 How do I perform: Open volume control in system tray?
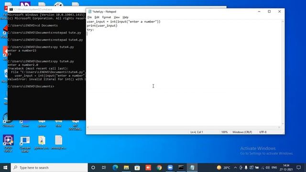coord(268,168)
